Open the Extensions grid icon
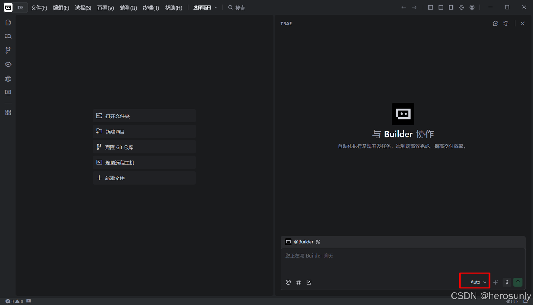This screenshot has width=533, height=305. pyautogui.click(x=8, y=112)
